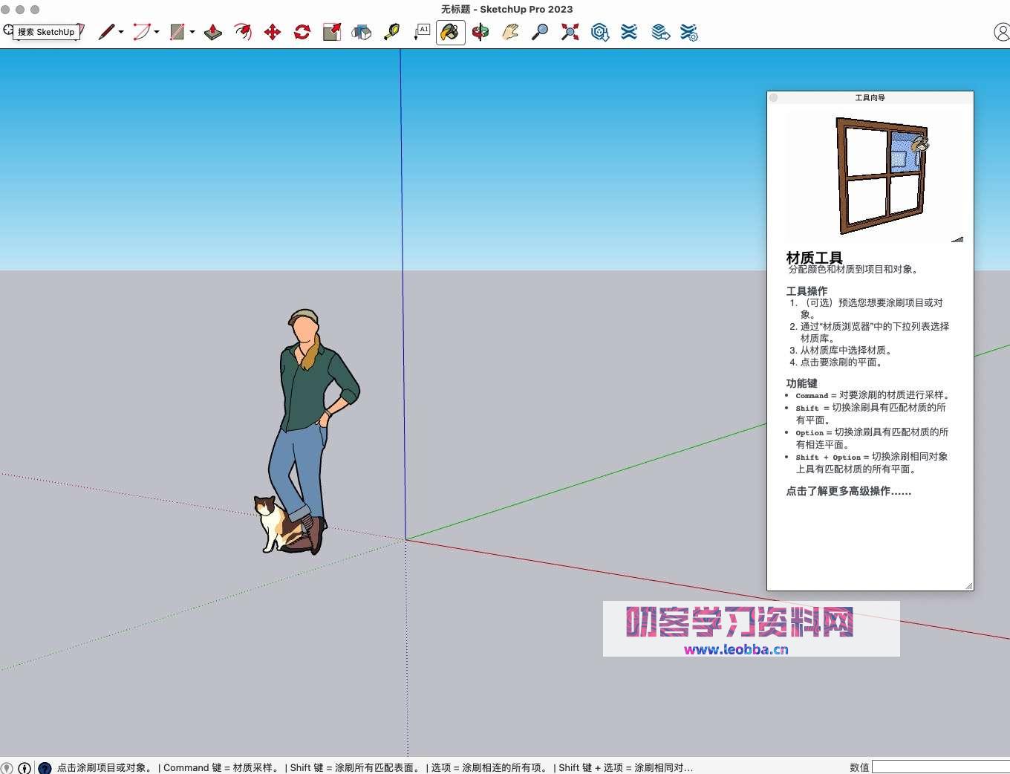Select the Follow Me tool
The height and width of the screenshot is (774, 1010).
coord(242,32)
